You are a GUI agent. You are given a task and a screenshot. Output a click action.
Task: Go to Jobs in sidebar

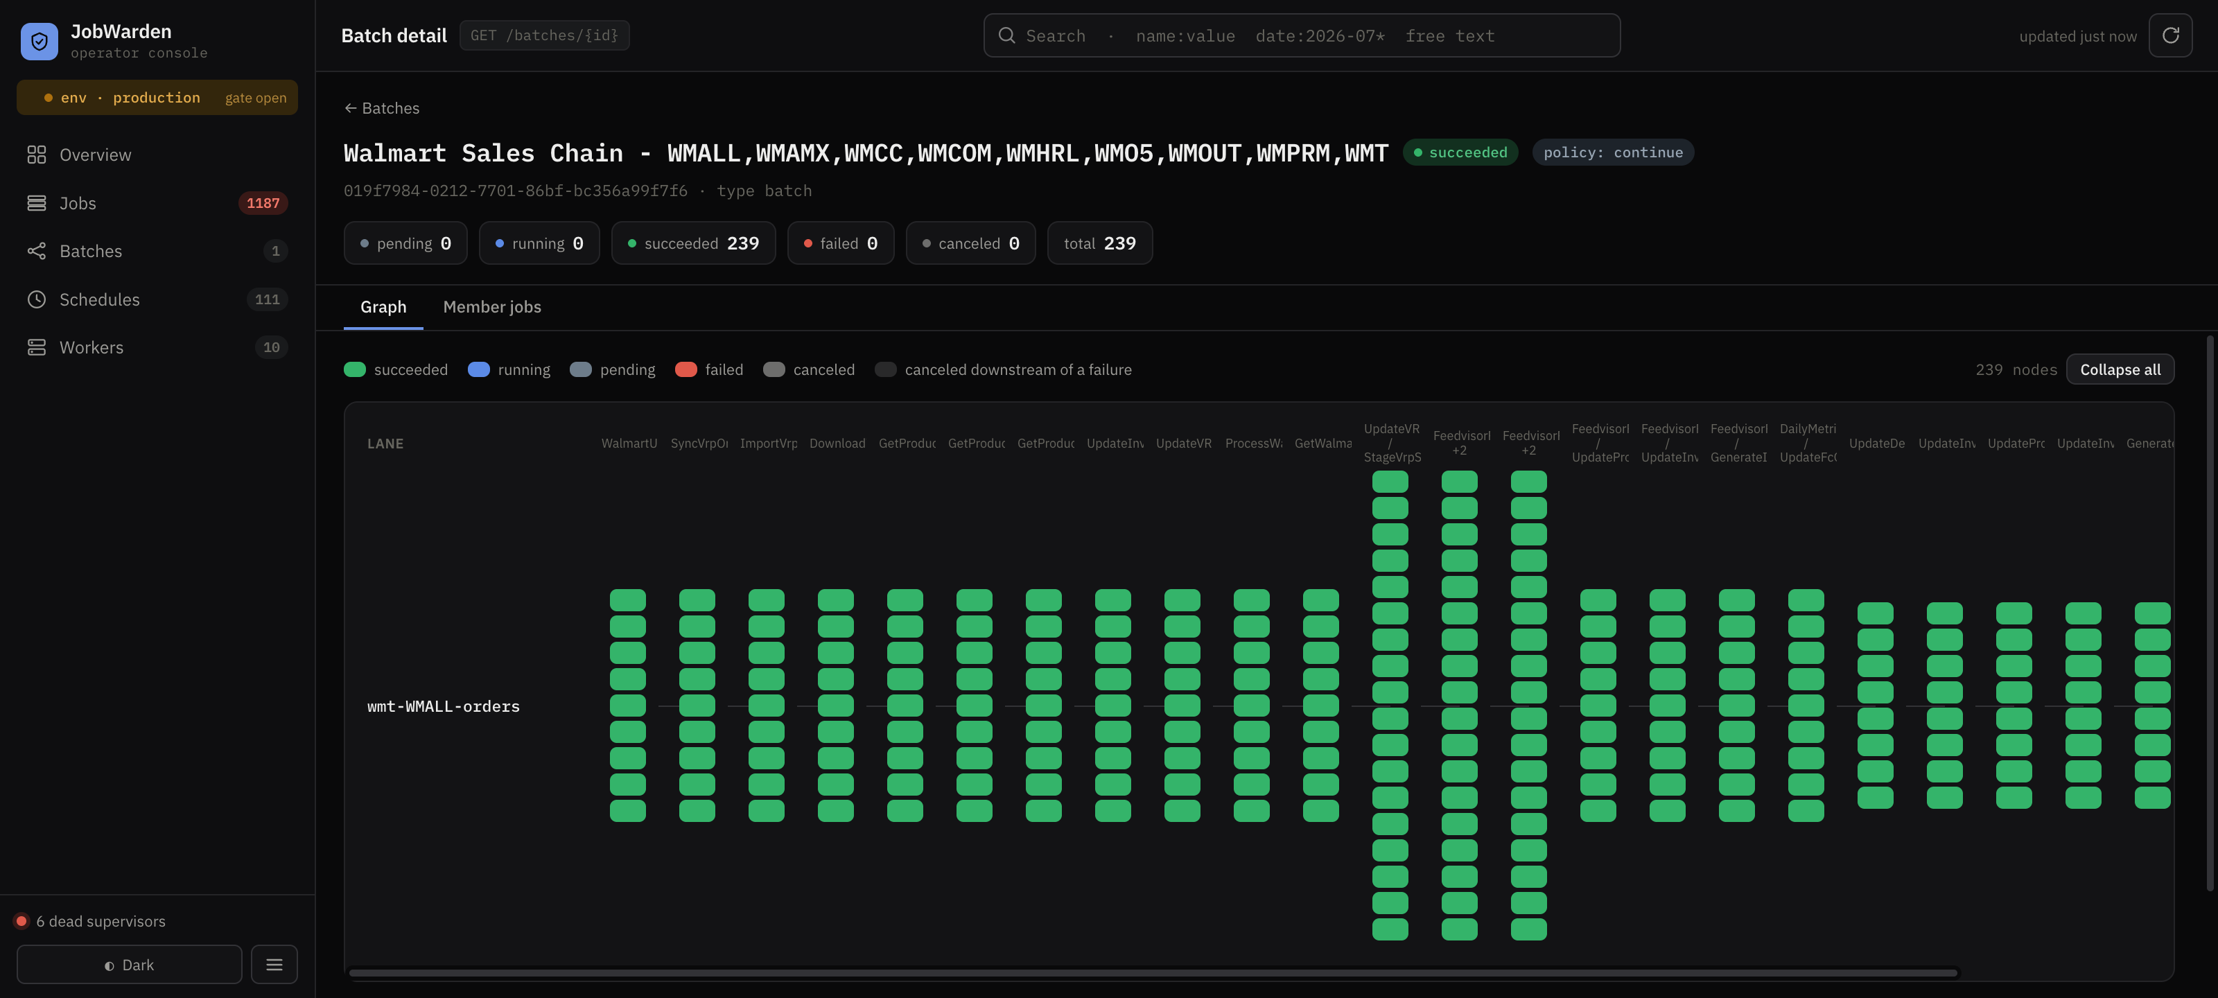tap(157, 203)
